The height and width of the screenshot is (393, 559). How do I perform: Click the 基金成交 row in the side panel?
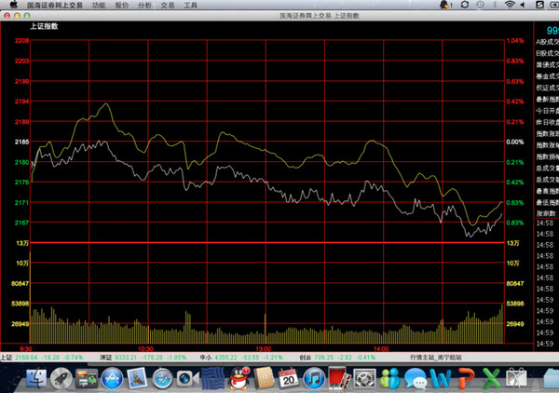pos(547,76)
